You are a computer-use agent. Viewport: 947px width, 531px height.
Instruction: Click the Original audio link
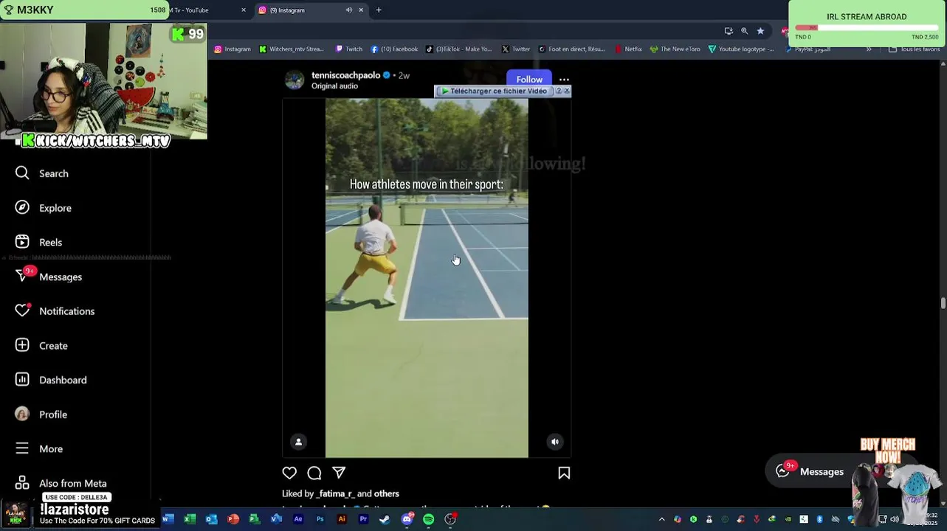point(334,86)
